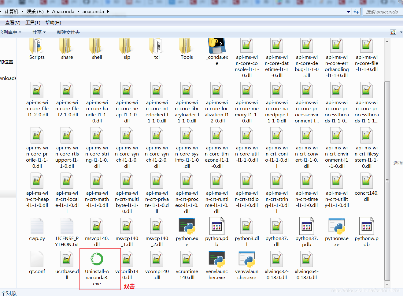Select the vcomp140.dll file icon

[157, 259]
